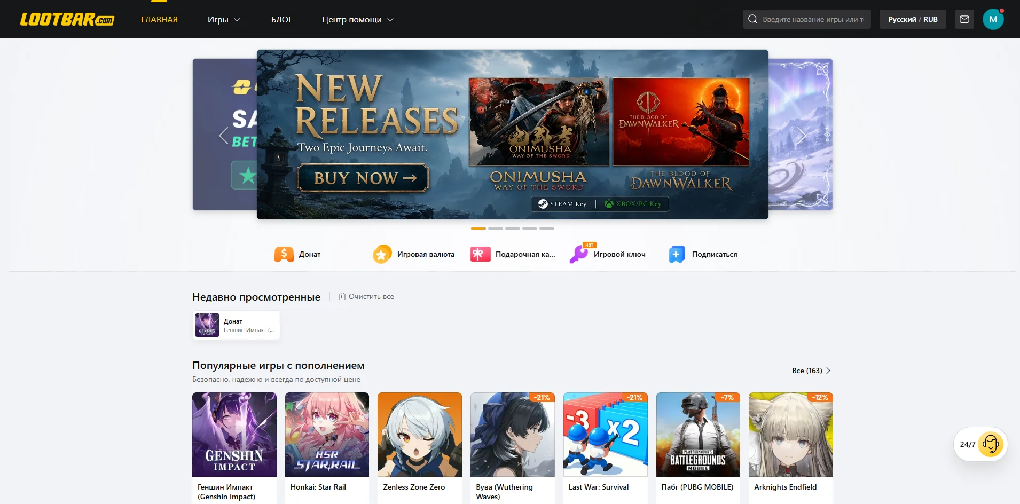Open the Zenless Zone Zero title link
Viewport: 1020px width, 504px height.
click(414, 487)
